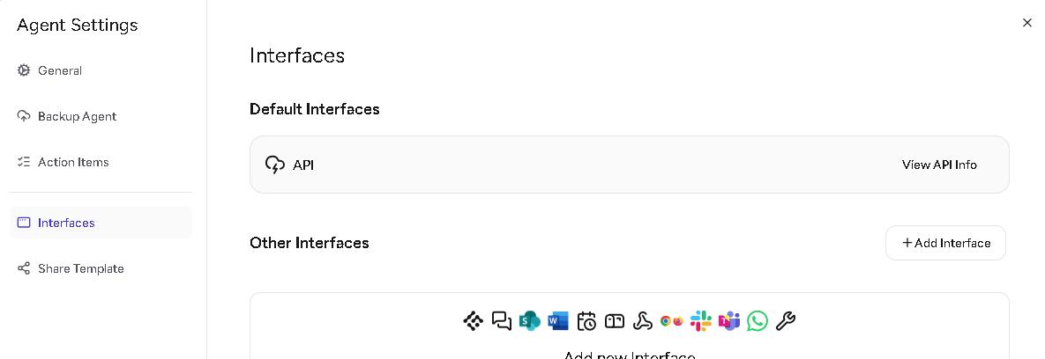The height and width of the screenshot is (359, 1045).
Task: Select Interfaces in the sidebar
Action: point(66,223)
